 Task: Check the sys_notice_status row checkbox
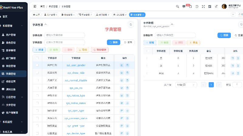(x=37, y=103)
